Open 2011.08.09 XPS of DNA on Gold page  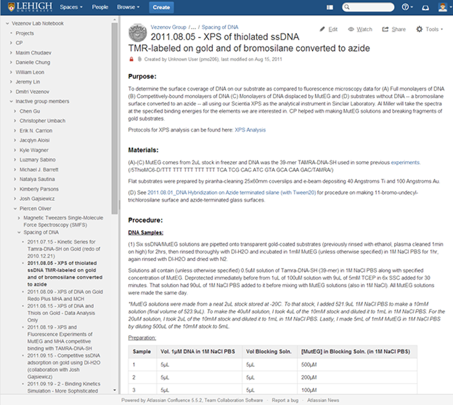click(65, 295)
